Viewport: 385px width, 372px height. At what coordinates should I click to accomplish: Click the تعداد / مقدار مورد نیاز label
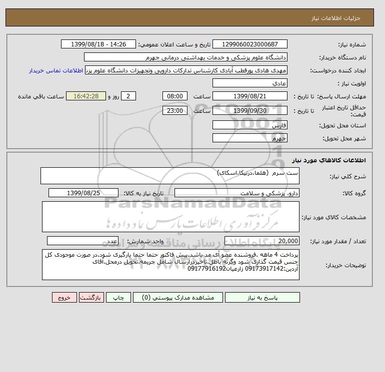point(338,241)
